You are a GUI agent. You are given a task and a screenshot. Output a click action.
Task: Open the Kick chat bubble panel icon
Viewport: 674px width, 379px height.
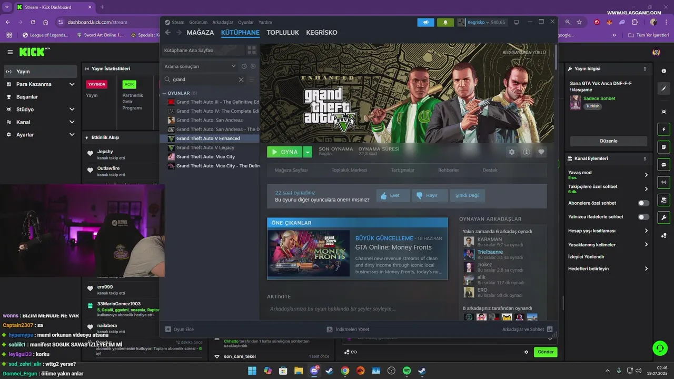663,164
